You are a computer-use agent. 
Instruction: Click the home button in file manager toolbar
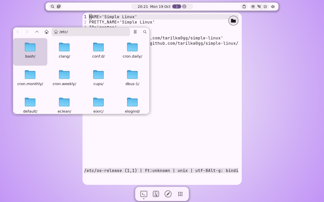[47, 32]
